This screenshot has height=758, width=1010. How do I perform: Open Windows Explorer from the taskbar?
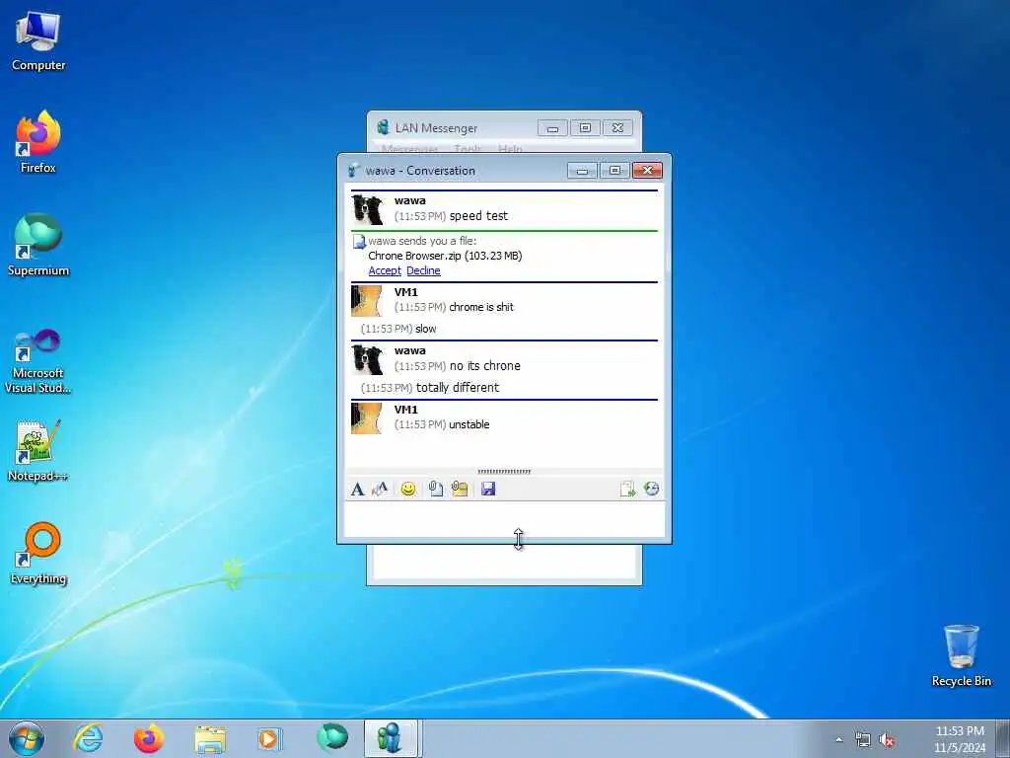tap(209, 738)
